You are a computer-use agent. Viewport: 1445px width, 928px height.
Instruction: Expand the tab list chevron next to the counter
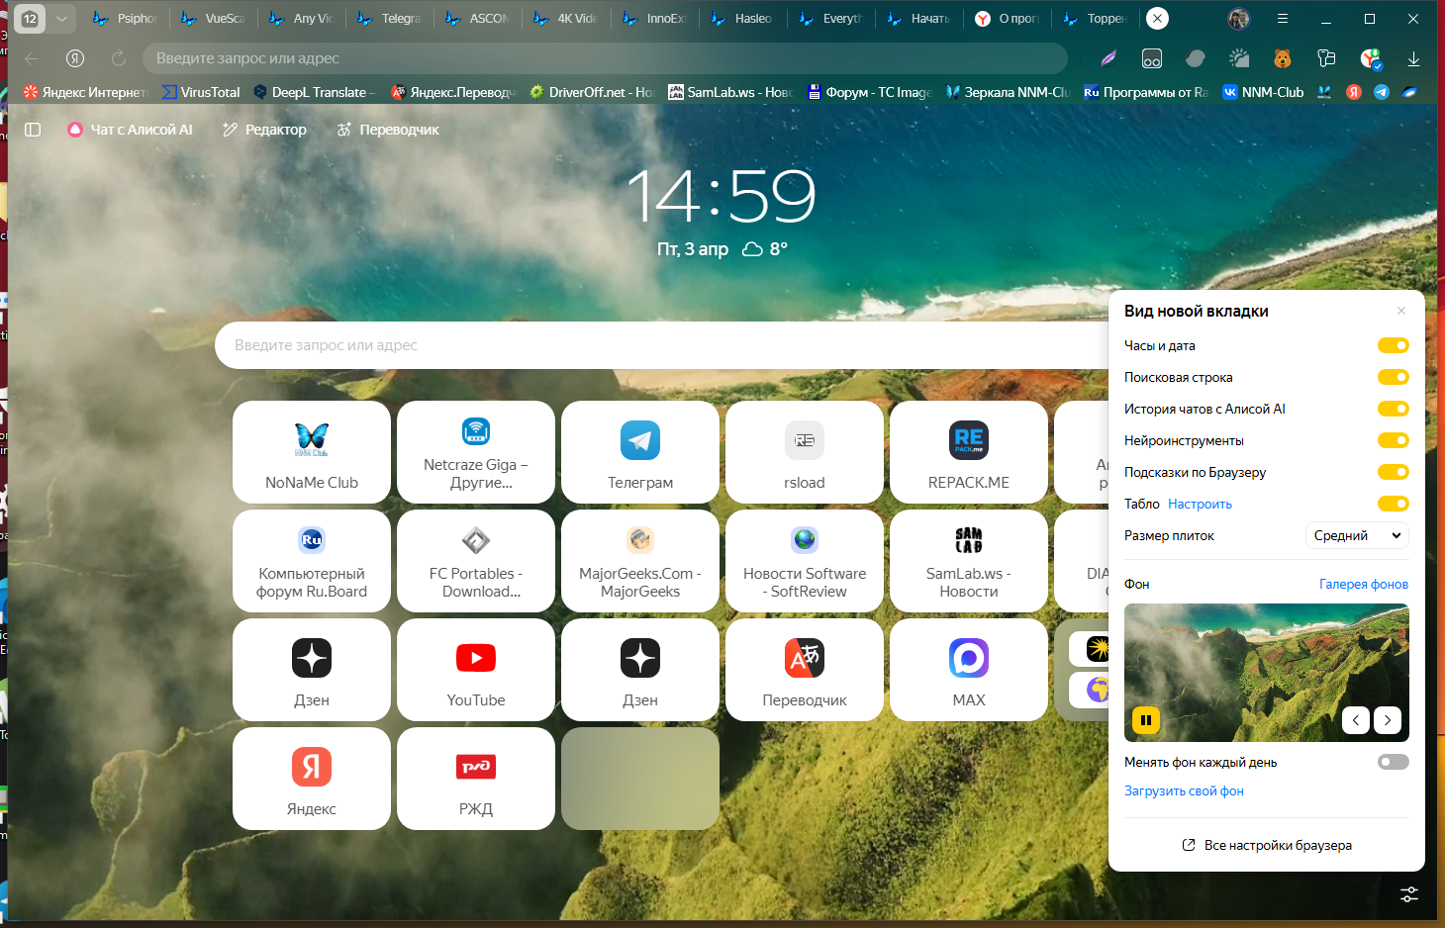pos(61,19)
